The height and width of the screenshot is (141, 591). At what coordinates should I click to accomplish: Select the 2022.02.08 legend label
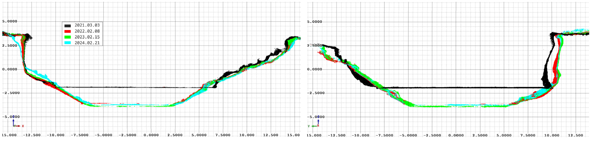click(x=87, y=31)
